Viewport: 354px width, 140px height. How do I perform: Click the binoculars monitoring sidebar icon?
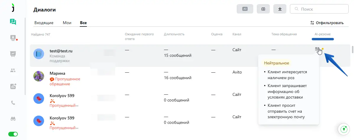coord(13,119)
